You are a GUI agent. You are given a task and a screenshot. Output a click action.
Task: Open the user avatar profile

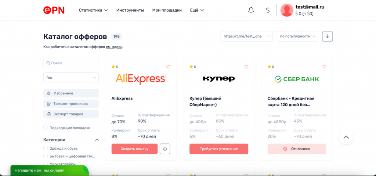(287, 10)
